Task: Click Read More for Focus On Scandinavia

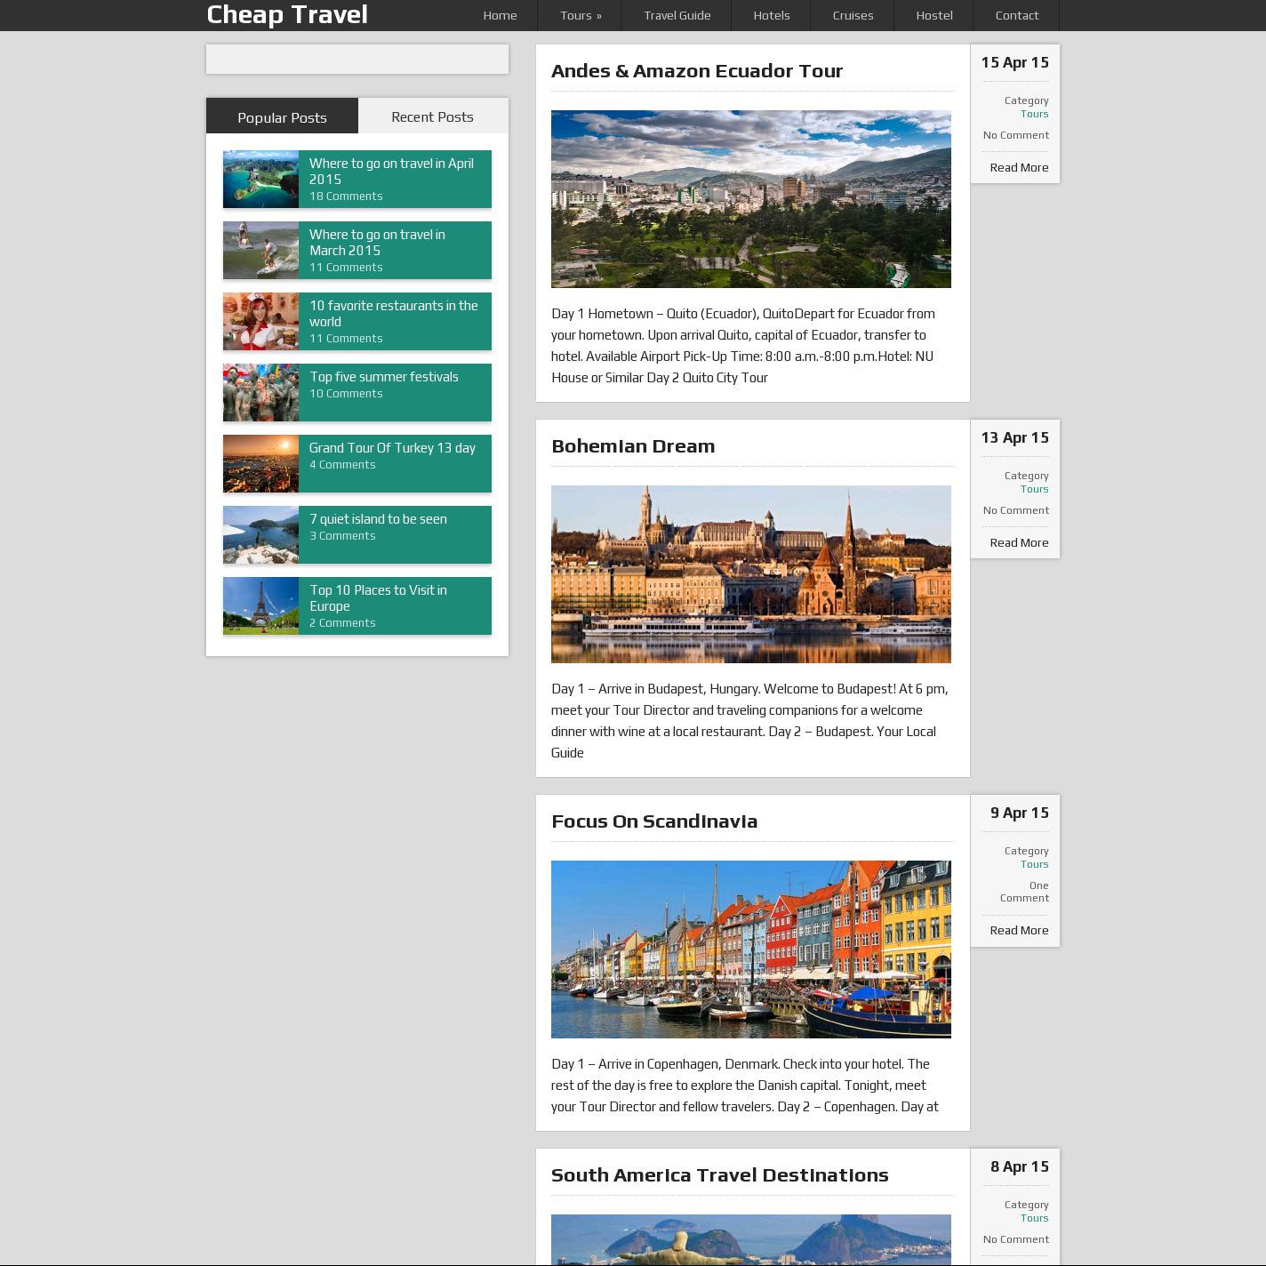Action: click(1018, 930)
